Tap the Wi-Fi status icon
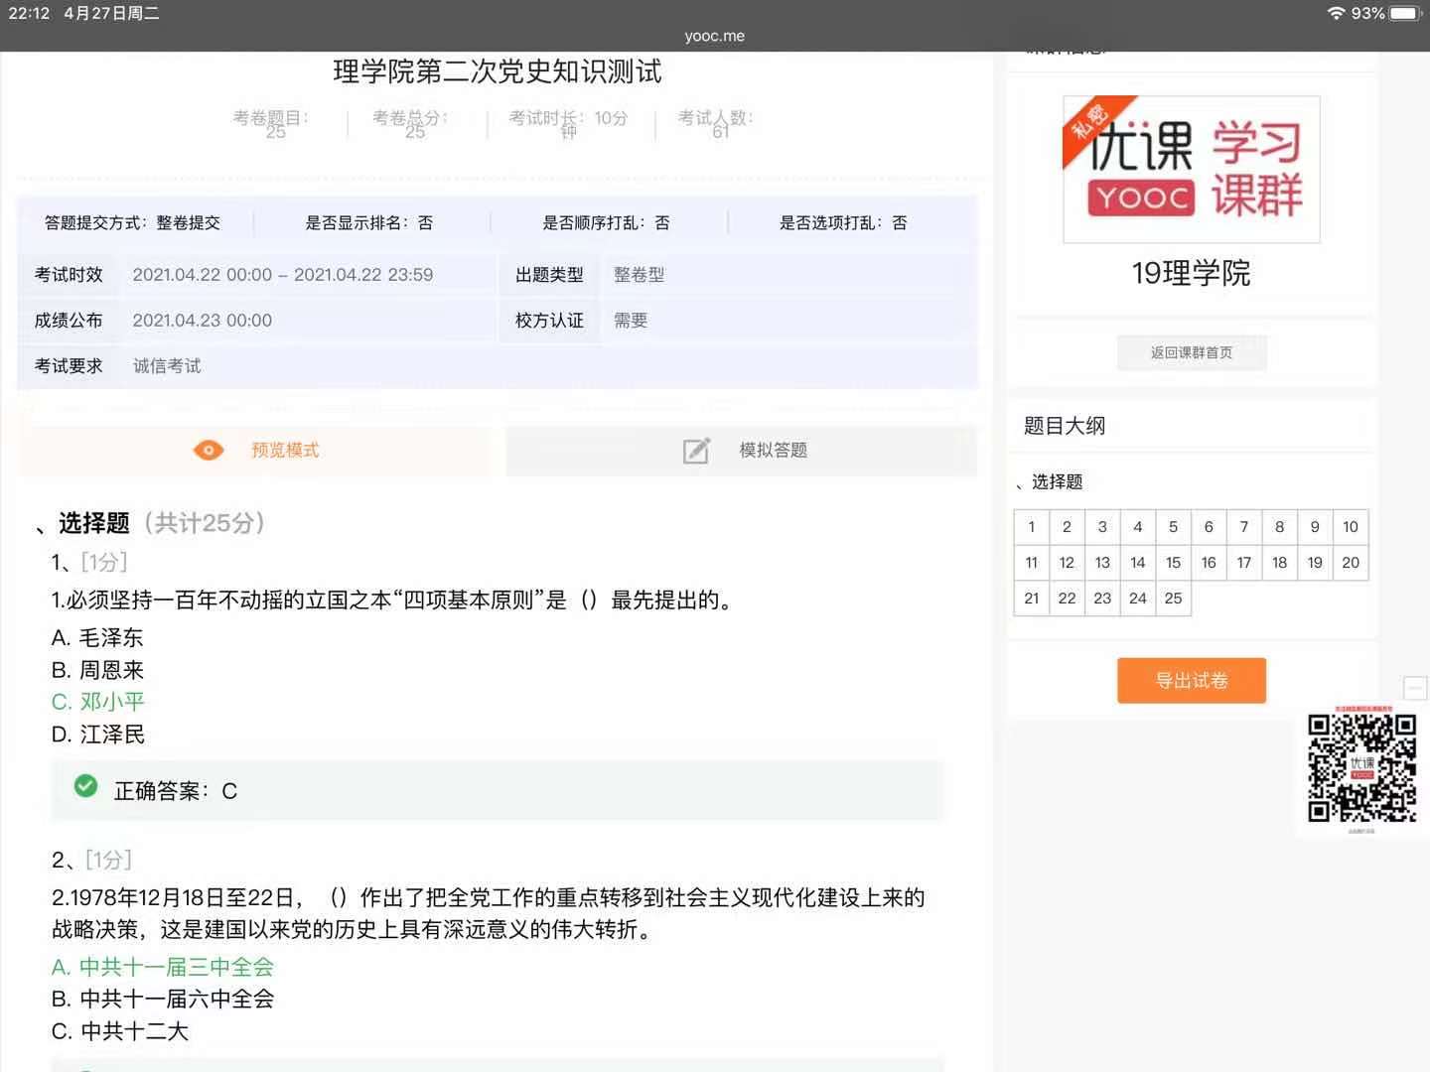 click(1336, 13)
